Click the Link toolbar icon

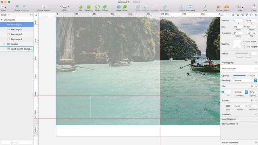click(x=205, y=7)
